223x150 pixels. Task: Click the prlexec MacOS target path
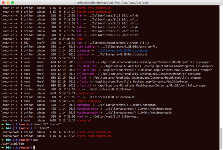(x=141, y=82)
